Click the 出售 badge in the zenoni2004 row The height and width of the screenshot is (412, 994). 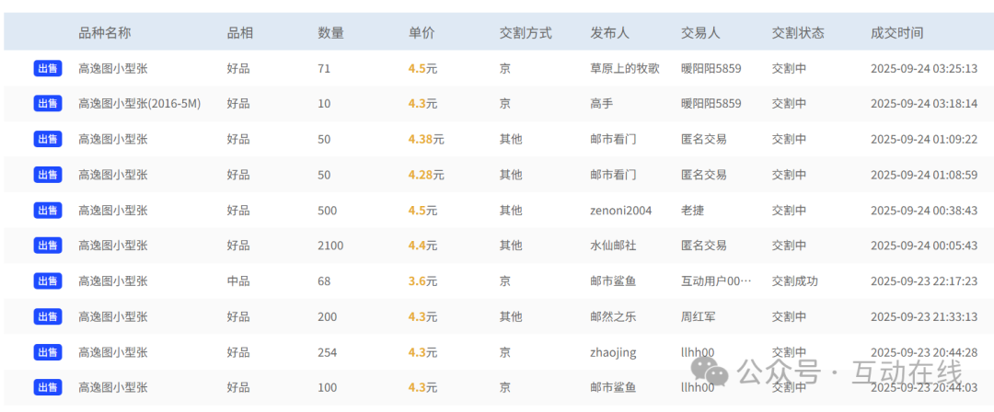(48, 211)
